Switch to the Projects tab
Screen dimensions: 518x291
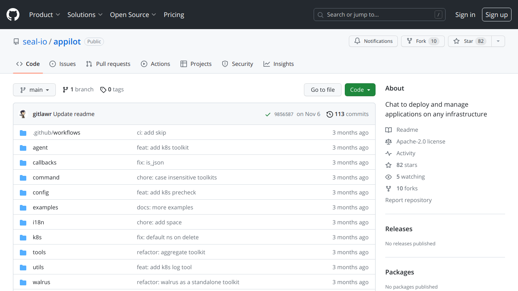point(196,64)
